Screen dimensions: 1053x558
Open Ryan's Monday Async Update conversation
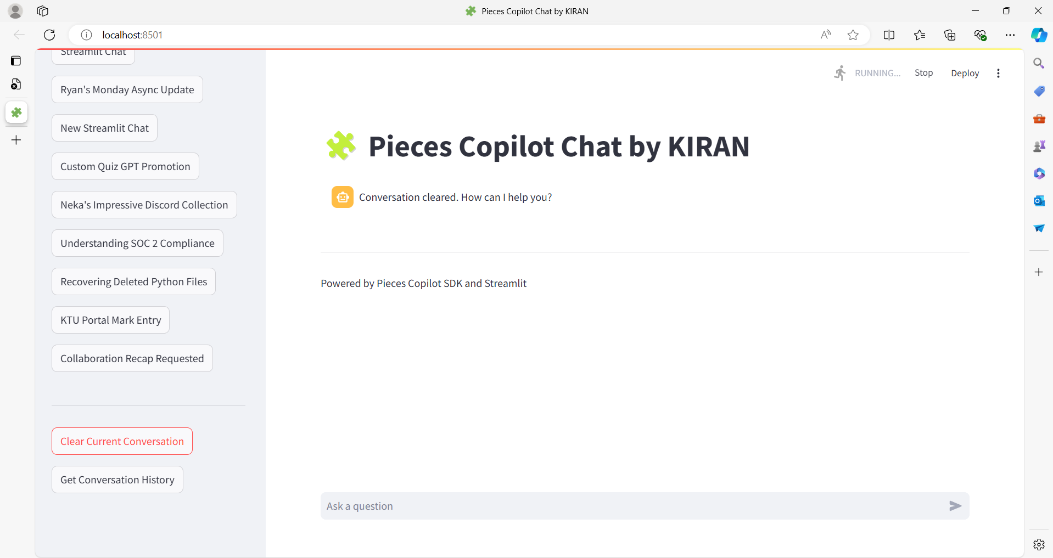click(127, 89)
